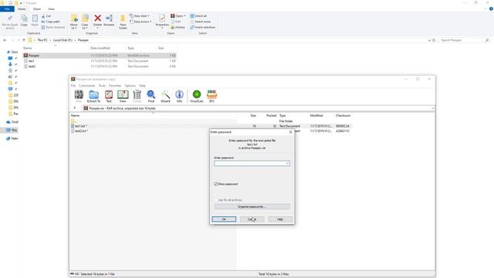Expand Explorer address bar history dropdown
494x278 pixels.
click(x=429, y=40)
